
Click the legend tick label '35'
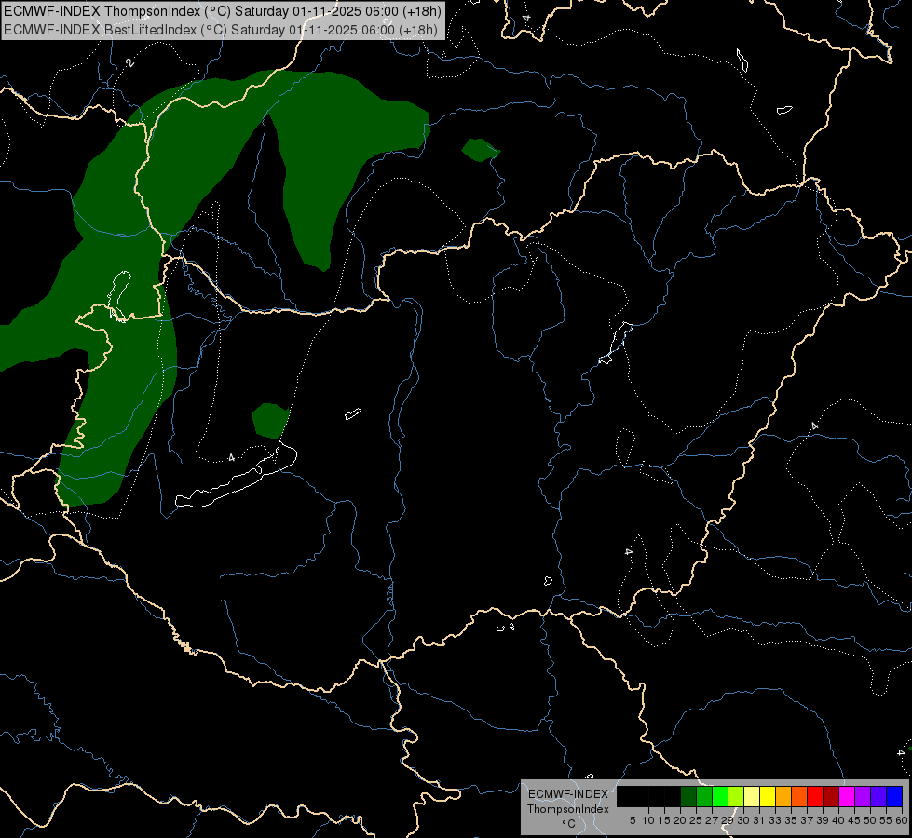(791, 820)
